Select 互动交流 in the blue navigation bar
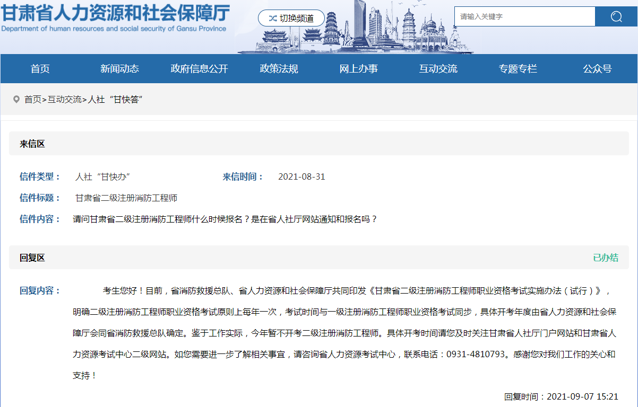 click(x=438, y=68)
